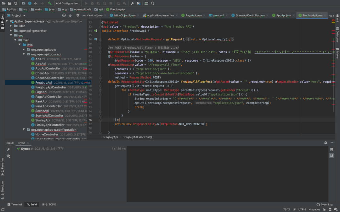Select RankApiController in the project tree

(48, 106)
